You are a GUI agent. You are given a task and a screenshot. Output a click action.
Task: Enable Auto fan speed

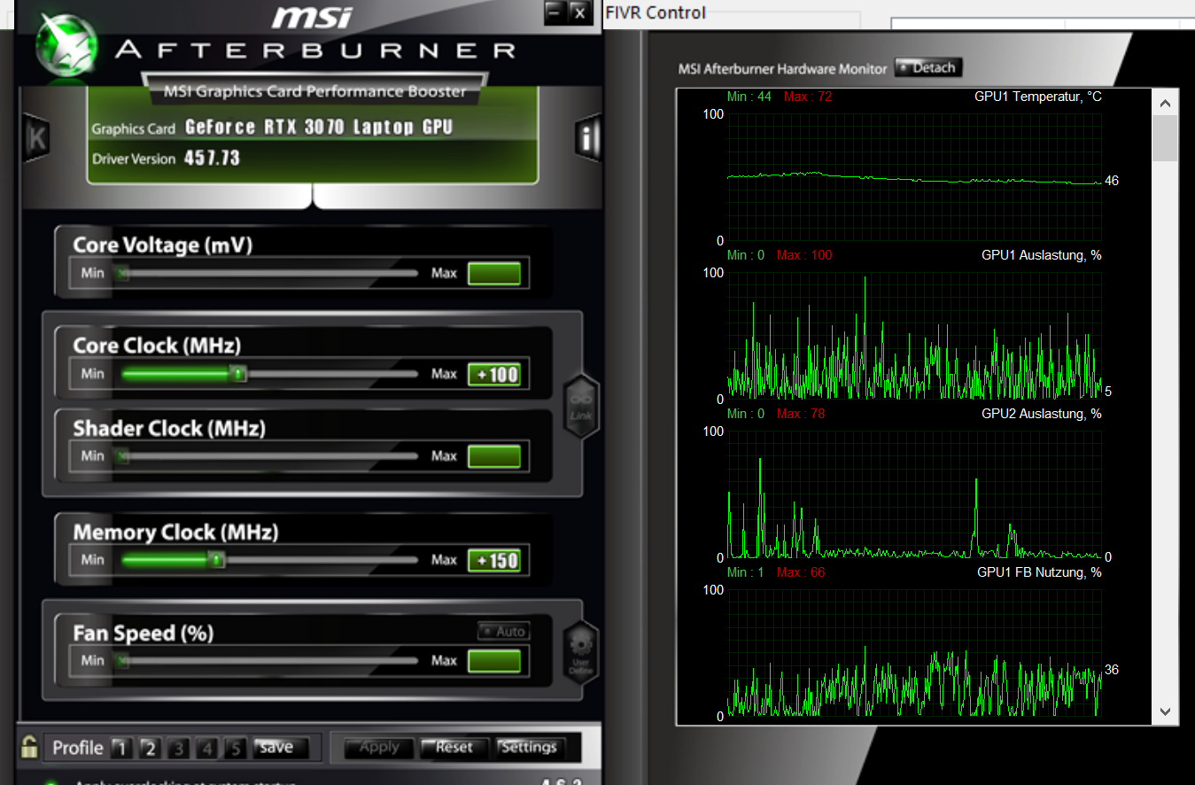coord(503,632)
